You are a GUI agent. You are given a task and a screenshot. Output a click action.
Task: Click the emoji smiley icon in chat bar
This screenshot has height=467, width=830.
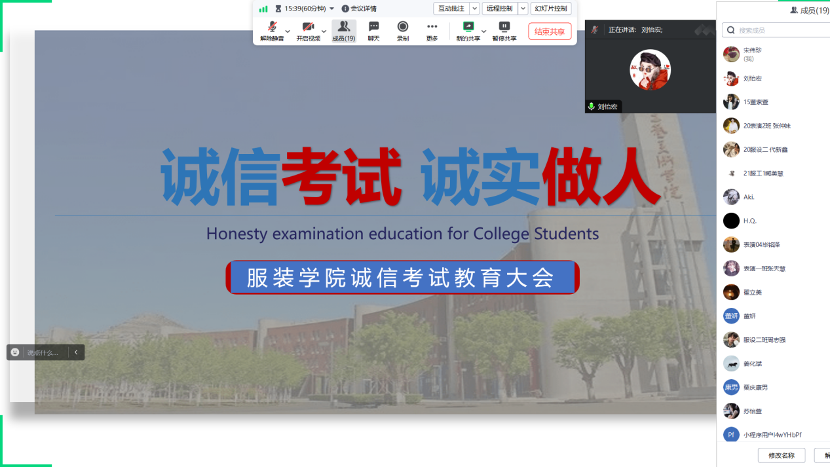15,352
